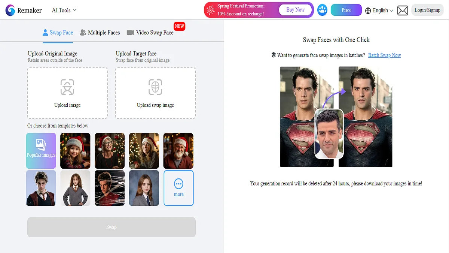This screenshot has width=449, height=253.
Task: Click the globe language icon
Action: [369, 10]
